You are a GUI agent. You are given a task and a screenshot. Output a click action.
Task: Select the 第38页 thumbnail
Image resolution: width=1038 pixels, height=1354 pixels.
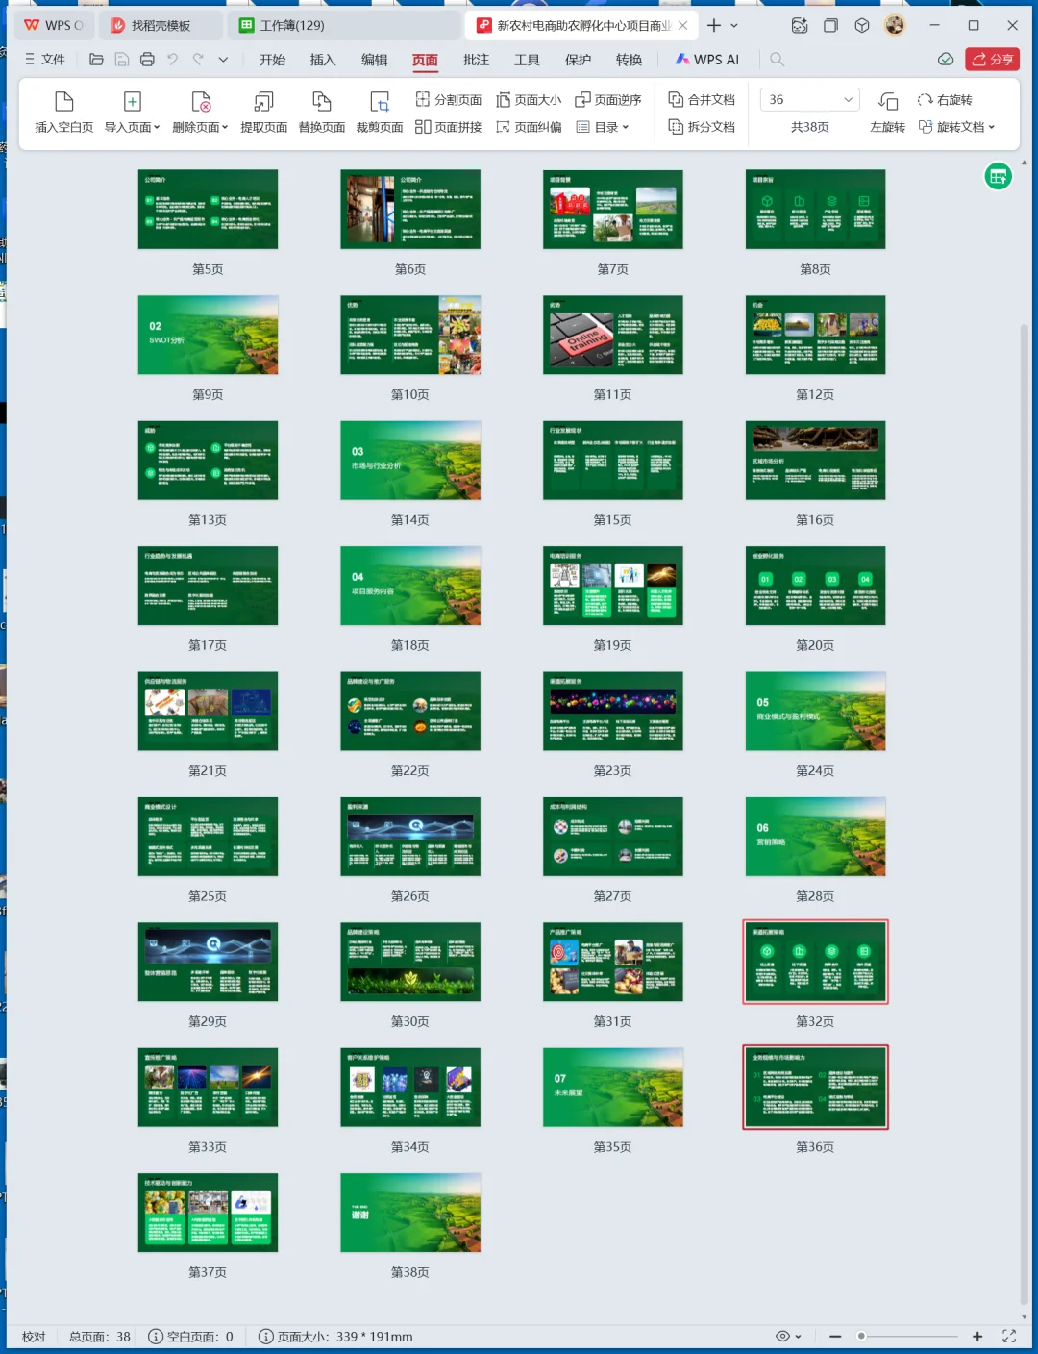410,1213
